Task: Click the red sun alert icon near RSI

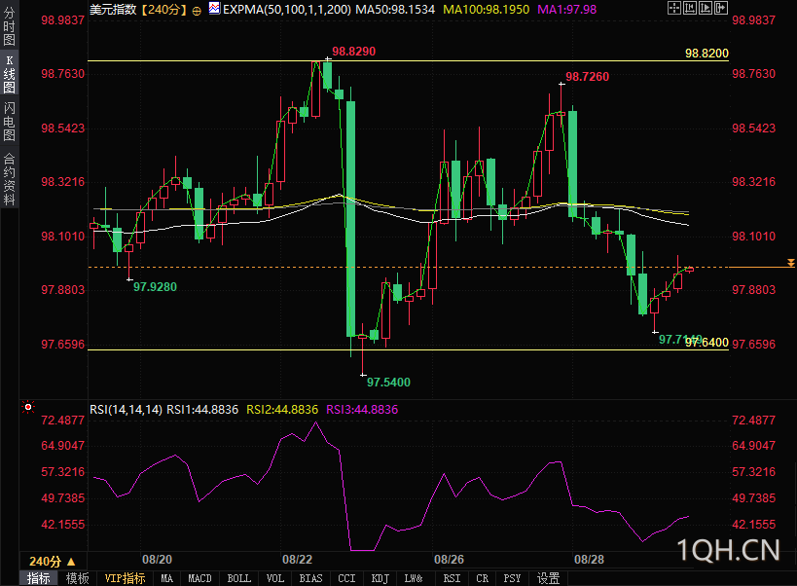Action: tap(28, 407)
